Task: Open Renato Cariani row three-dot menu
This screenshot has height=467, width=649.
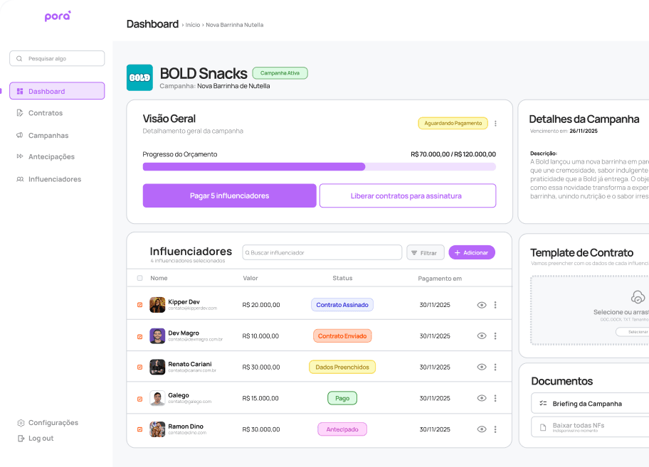Action: tap(495, 367)
